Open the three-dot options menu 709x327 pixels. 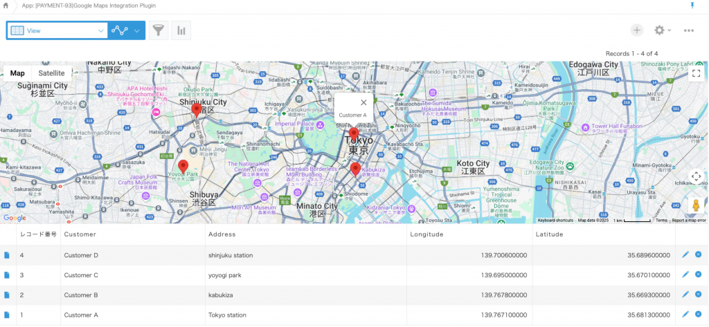click(689, 30)
